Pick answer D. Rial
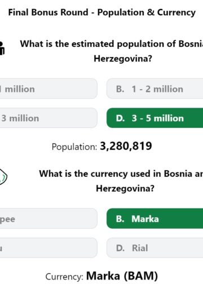203x284 pixels. [155, 248]
